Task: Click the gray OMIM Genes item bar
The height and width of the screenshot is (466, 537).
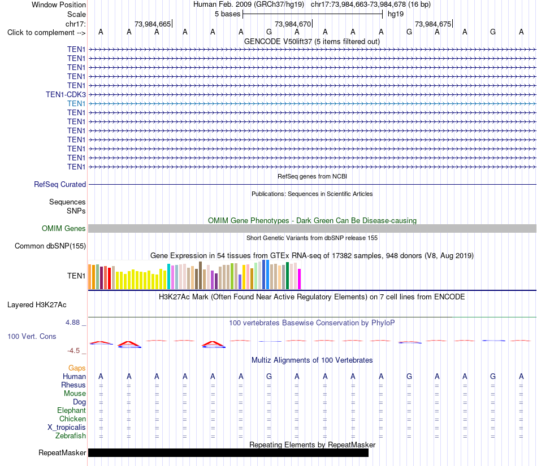Action: [312, 229]
